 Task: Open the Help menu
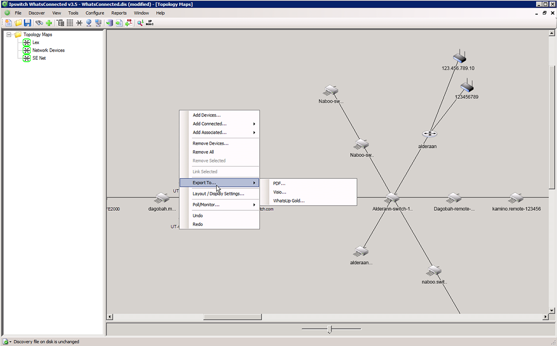[x=160, y=13]
